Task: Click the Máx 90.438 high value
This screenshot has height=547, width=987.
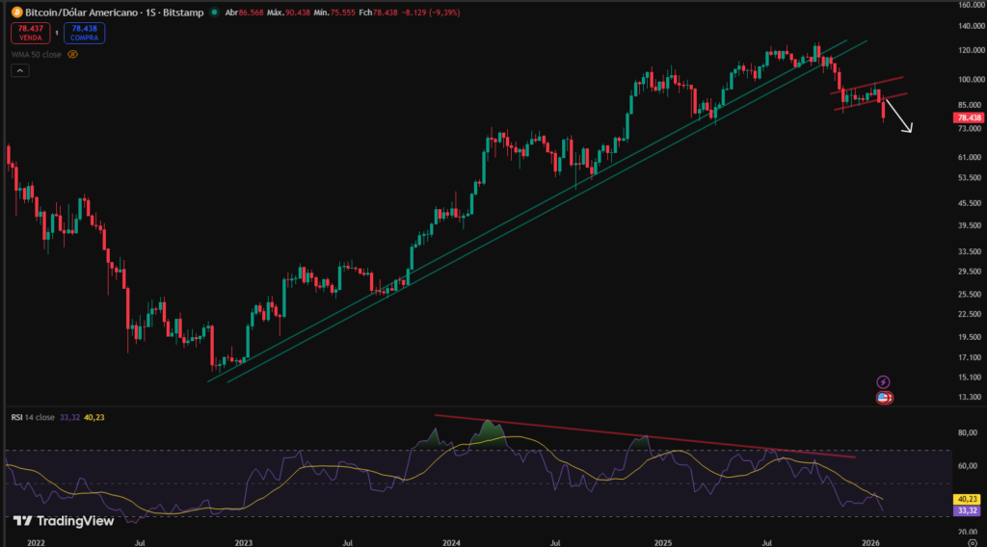Action: click(x=288, y=13)
